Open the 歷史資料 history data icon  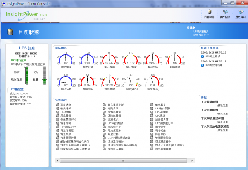241,12
